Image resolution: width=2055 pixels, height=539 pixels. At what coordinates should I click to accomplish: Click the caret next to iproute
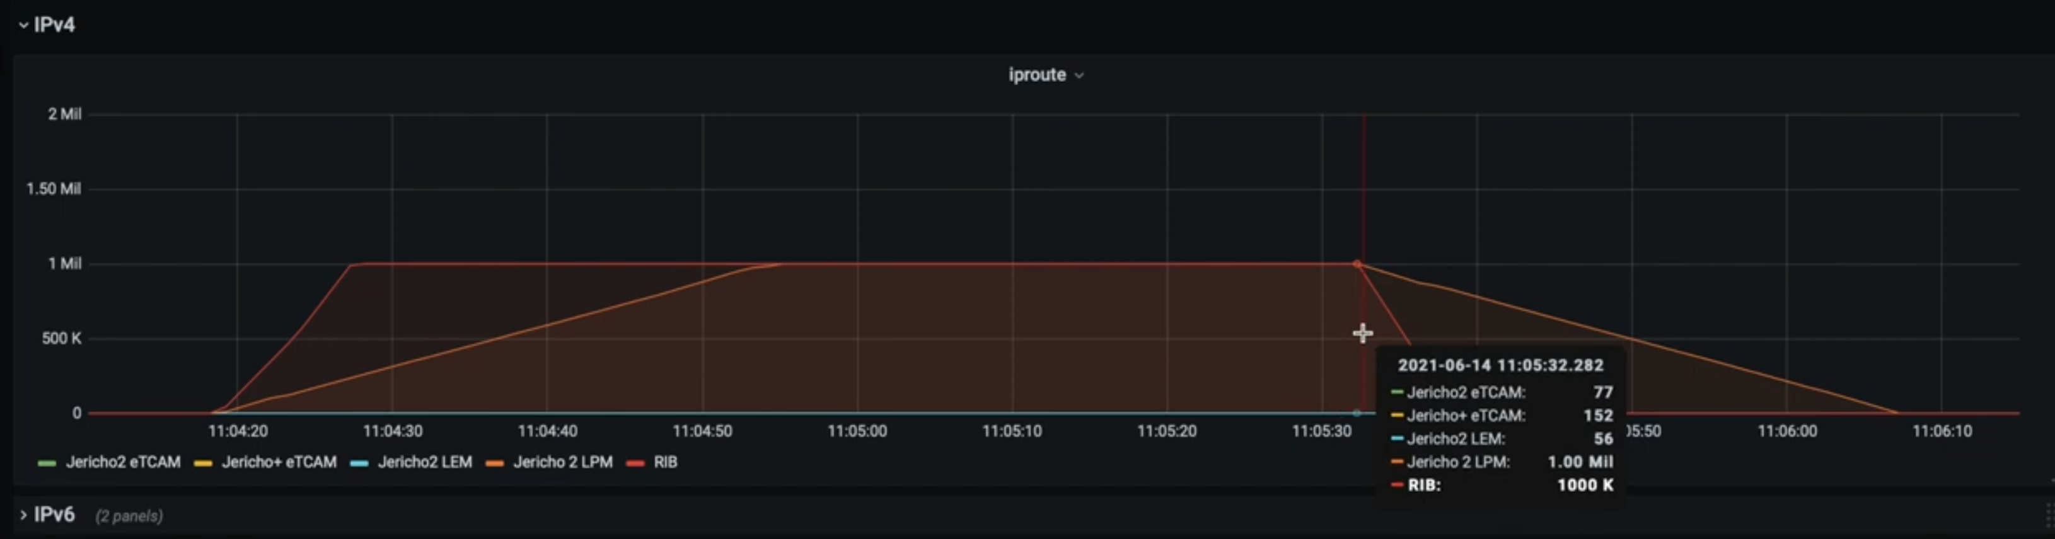coord(1079,76)
